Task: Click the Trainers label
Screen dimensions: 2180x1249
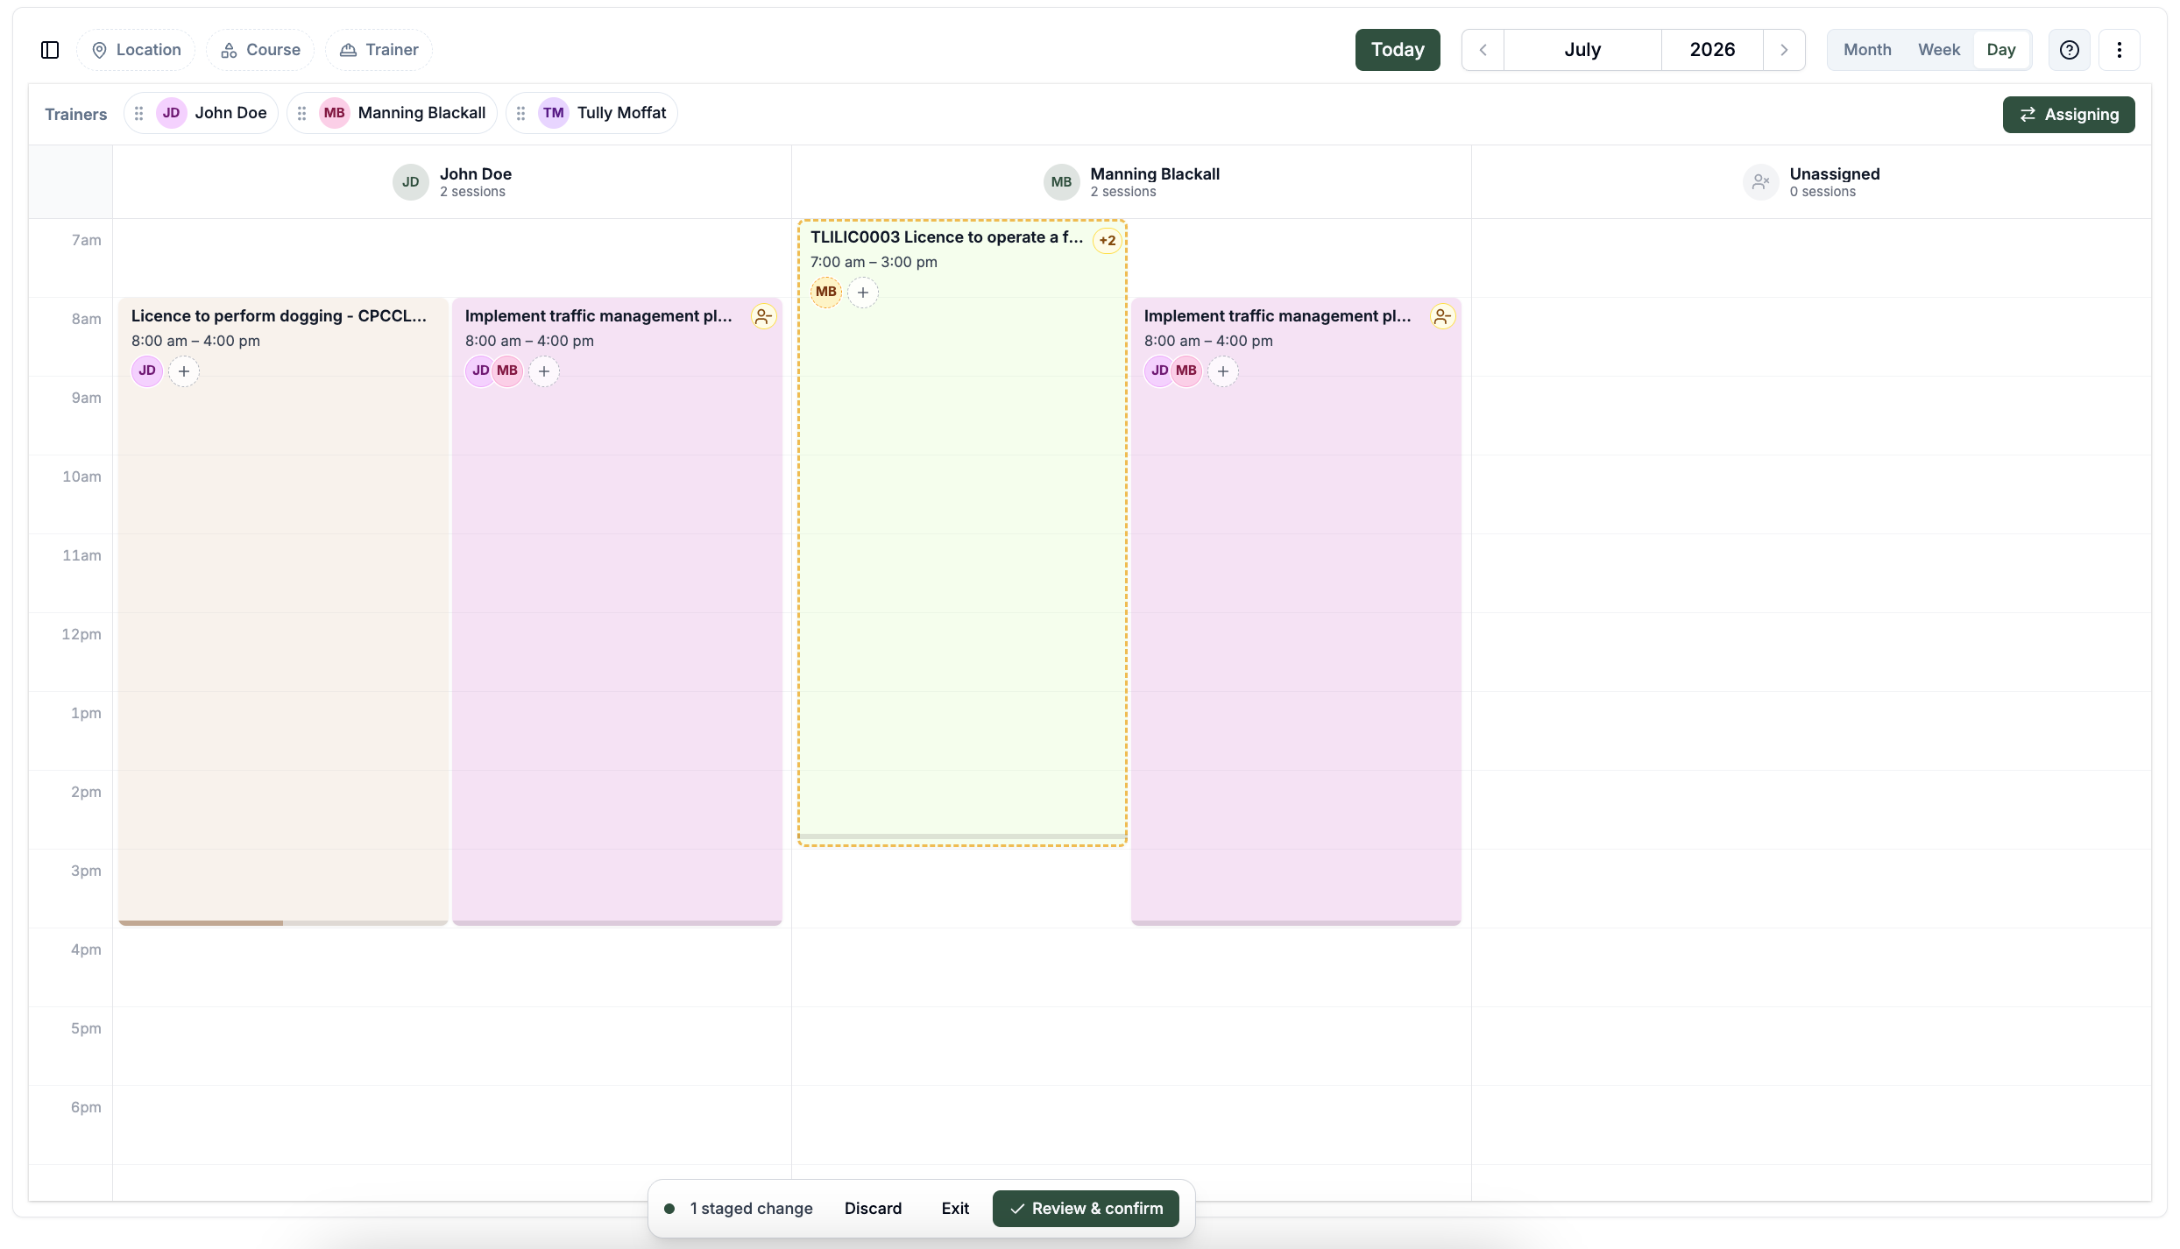Action: (x=76, y=115)
